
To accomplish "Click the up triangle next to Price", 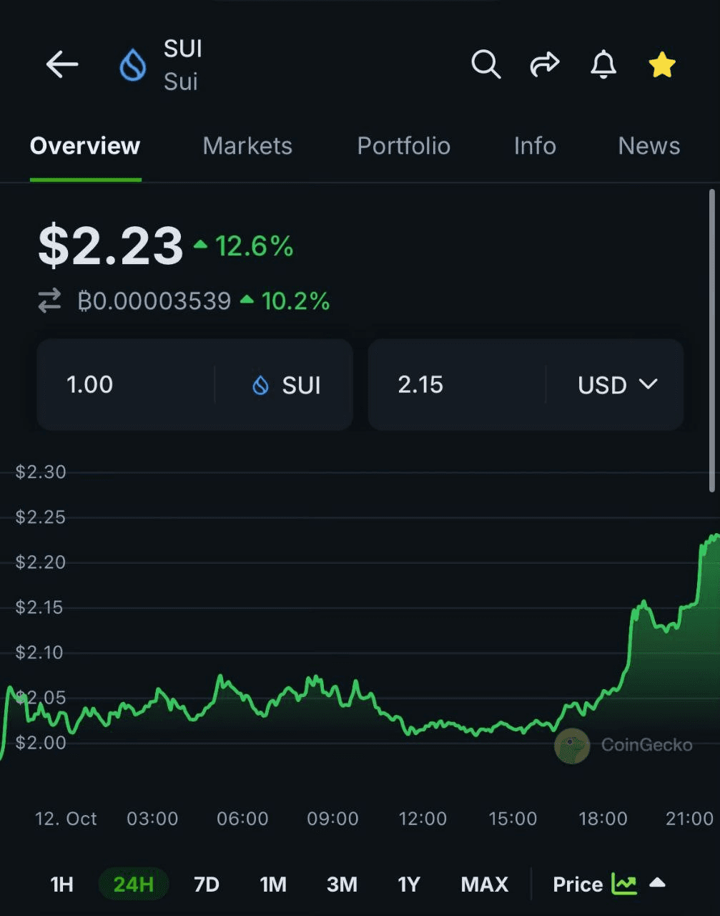I will pyautogui.click(x=657, y=883).
